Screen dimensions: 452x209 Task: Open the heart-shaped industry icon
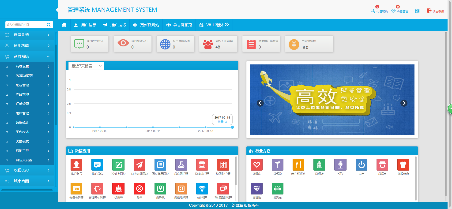[257, 165]
